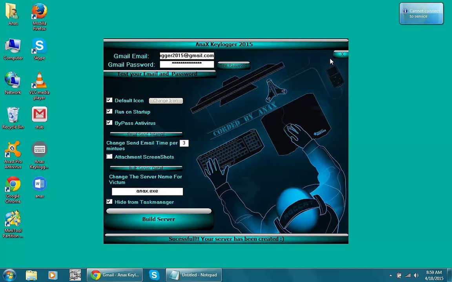Image resolution: width=452 pixels, height=282 pixels.
Task: Click the progress bar above Build Server
Action: coord(159,211)
